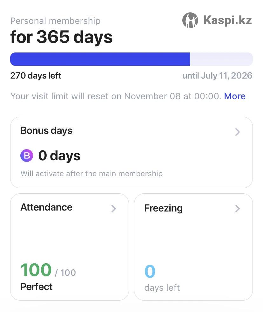Click the purple B bonus icon
This screenshot has height=312, width=263.
(27, 156)
